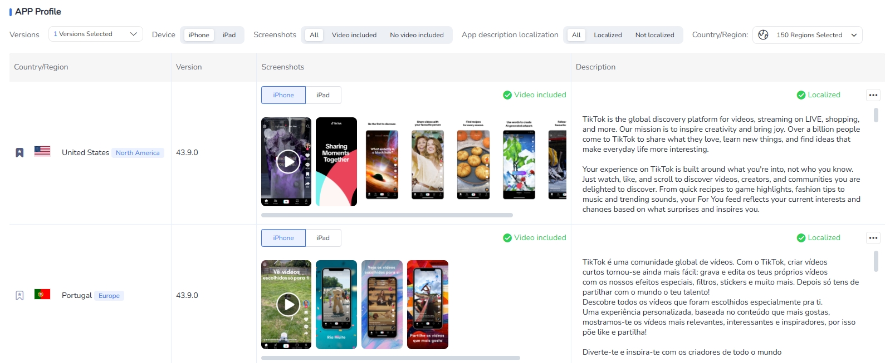Screen dimensions: 890x363
Task: Click the United States screenshots horizontal scrollbar
Action: click(x=387, y=215)
